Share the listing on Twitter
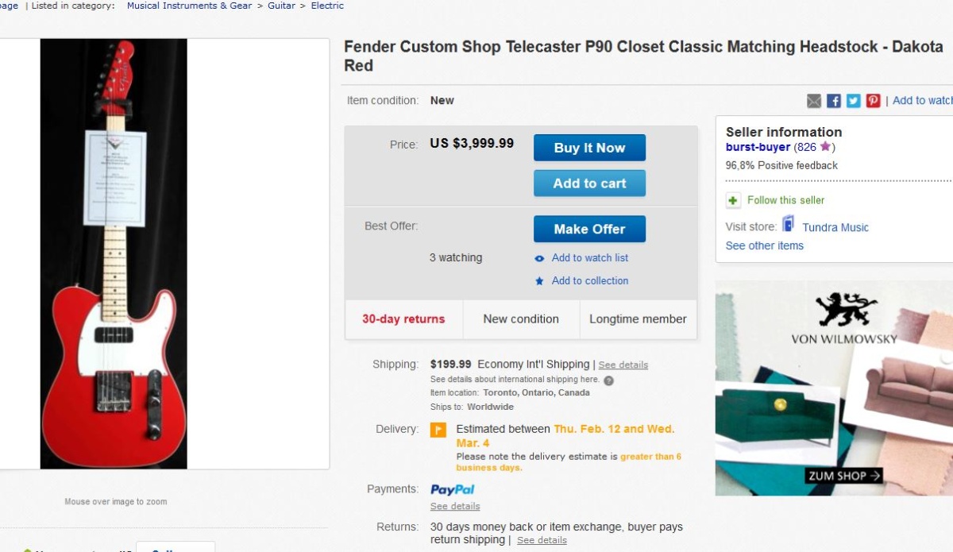 point(853,101)
